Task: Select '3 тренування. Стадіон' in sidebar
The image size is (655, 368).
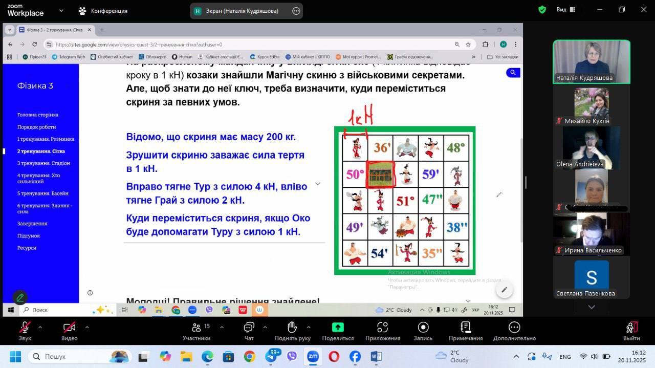Action: click(43, 163)
